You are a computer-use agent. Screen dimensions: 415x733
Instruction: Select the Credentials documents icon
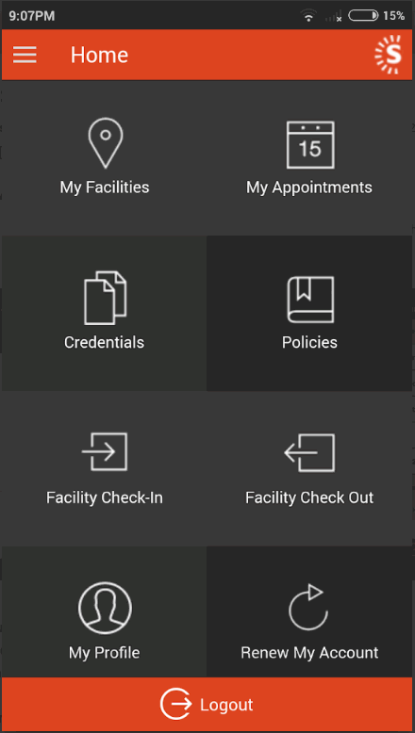tap(106, 298)
